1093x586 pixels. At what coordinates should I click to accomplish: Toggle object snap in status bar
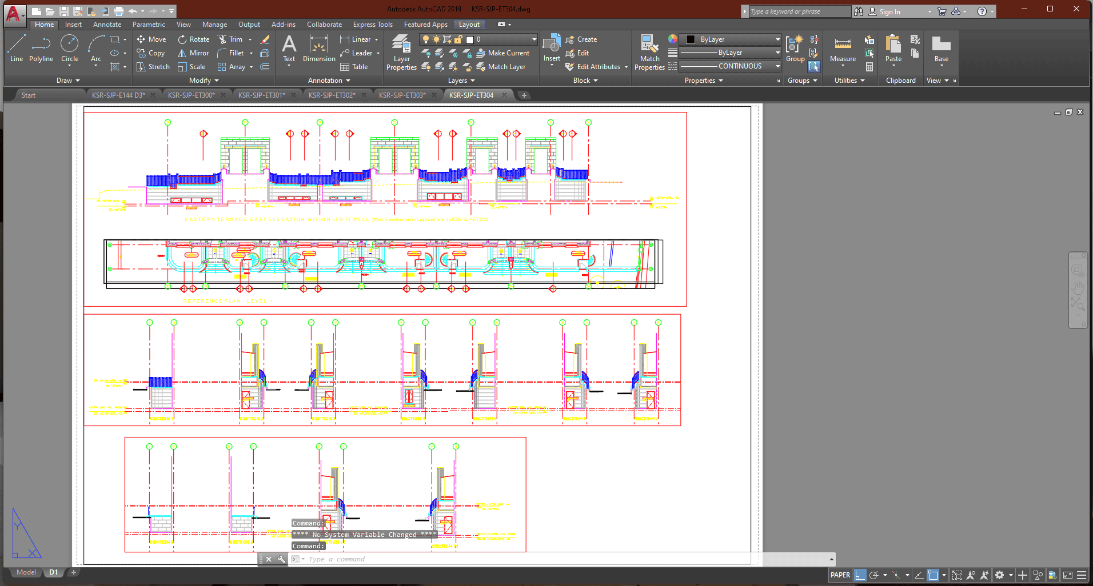(x=933, y=575)
